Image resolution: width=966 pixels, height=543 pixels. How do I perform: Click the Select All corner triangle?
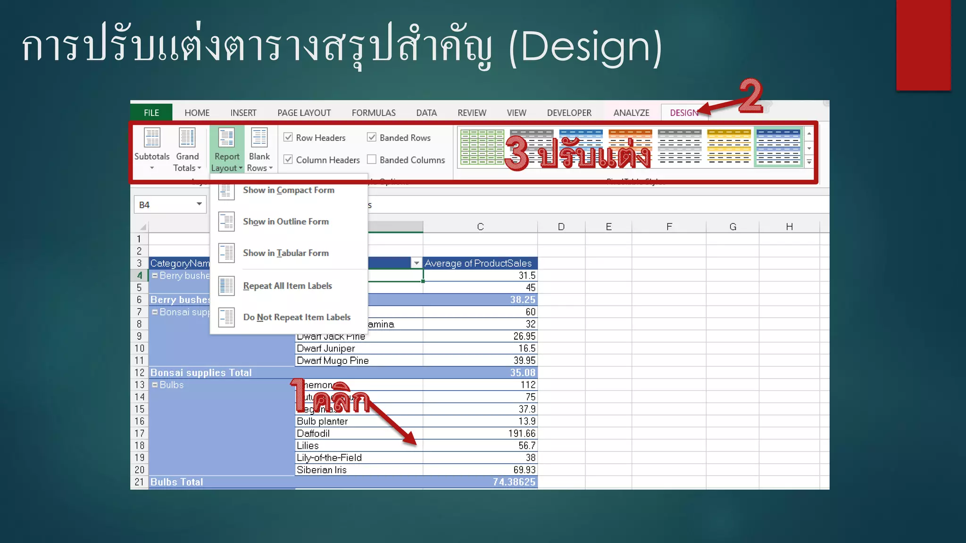[142, 227]
